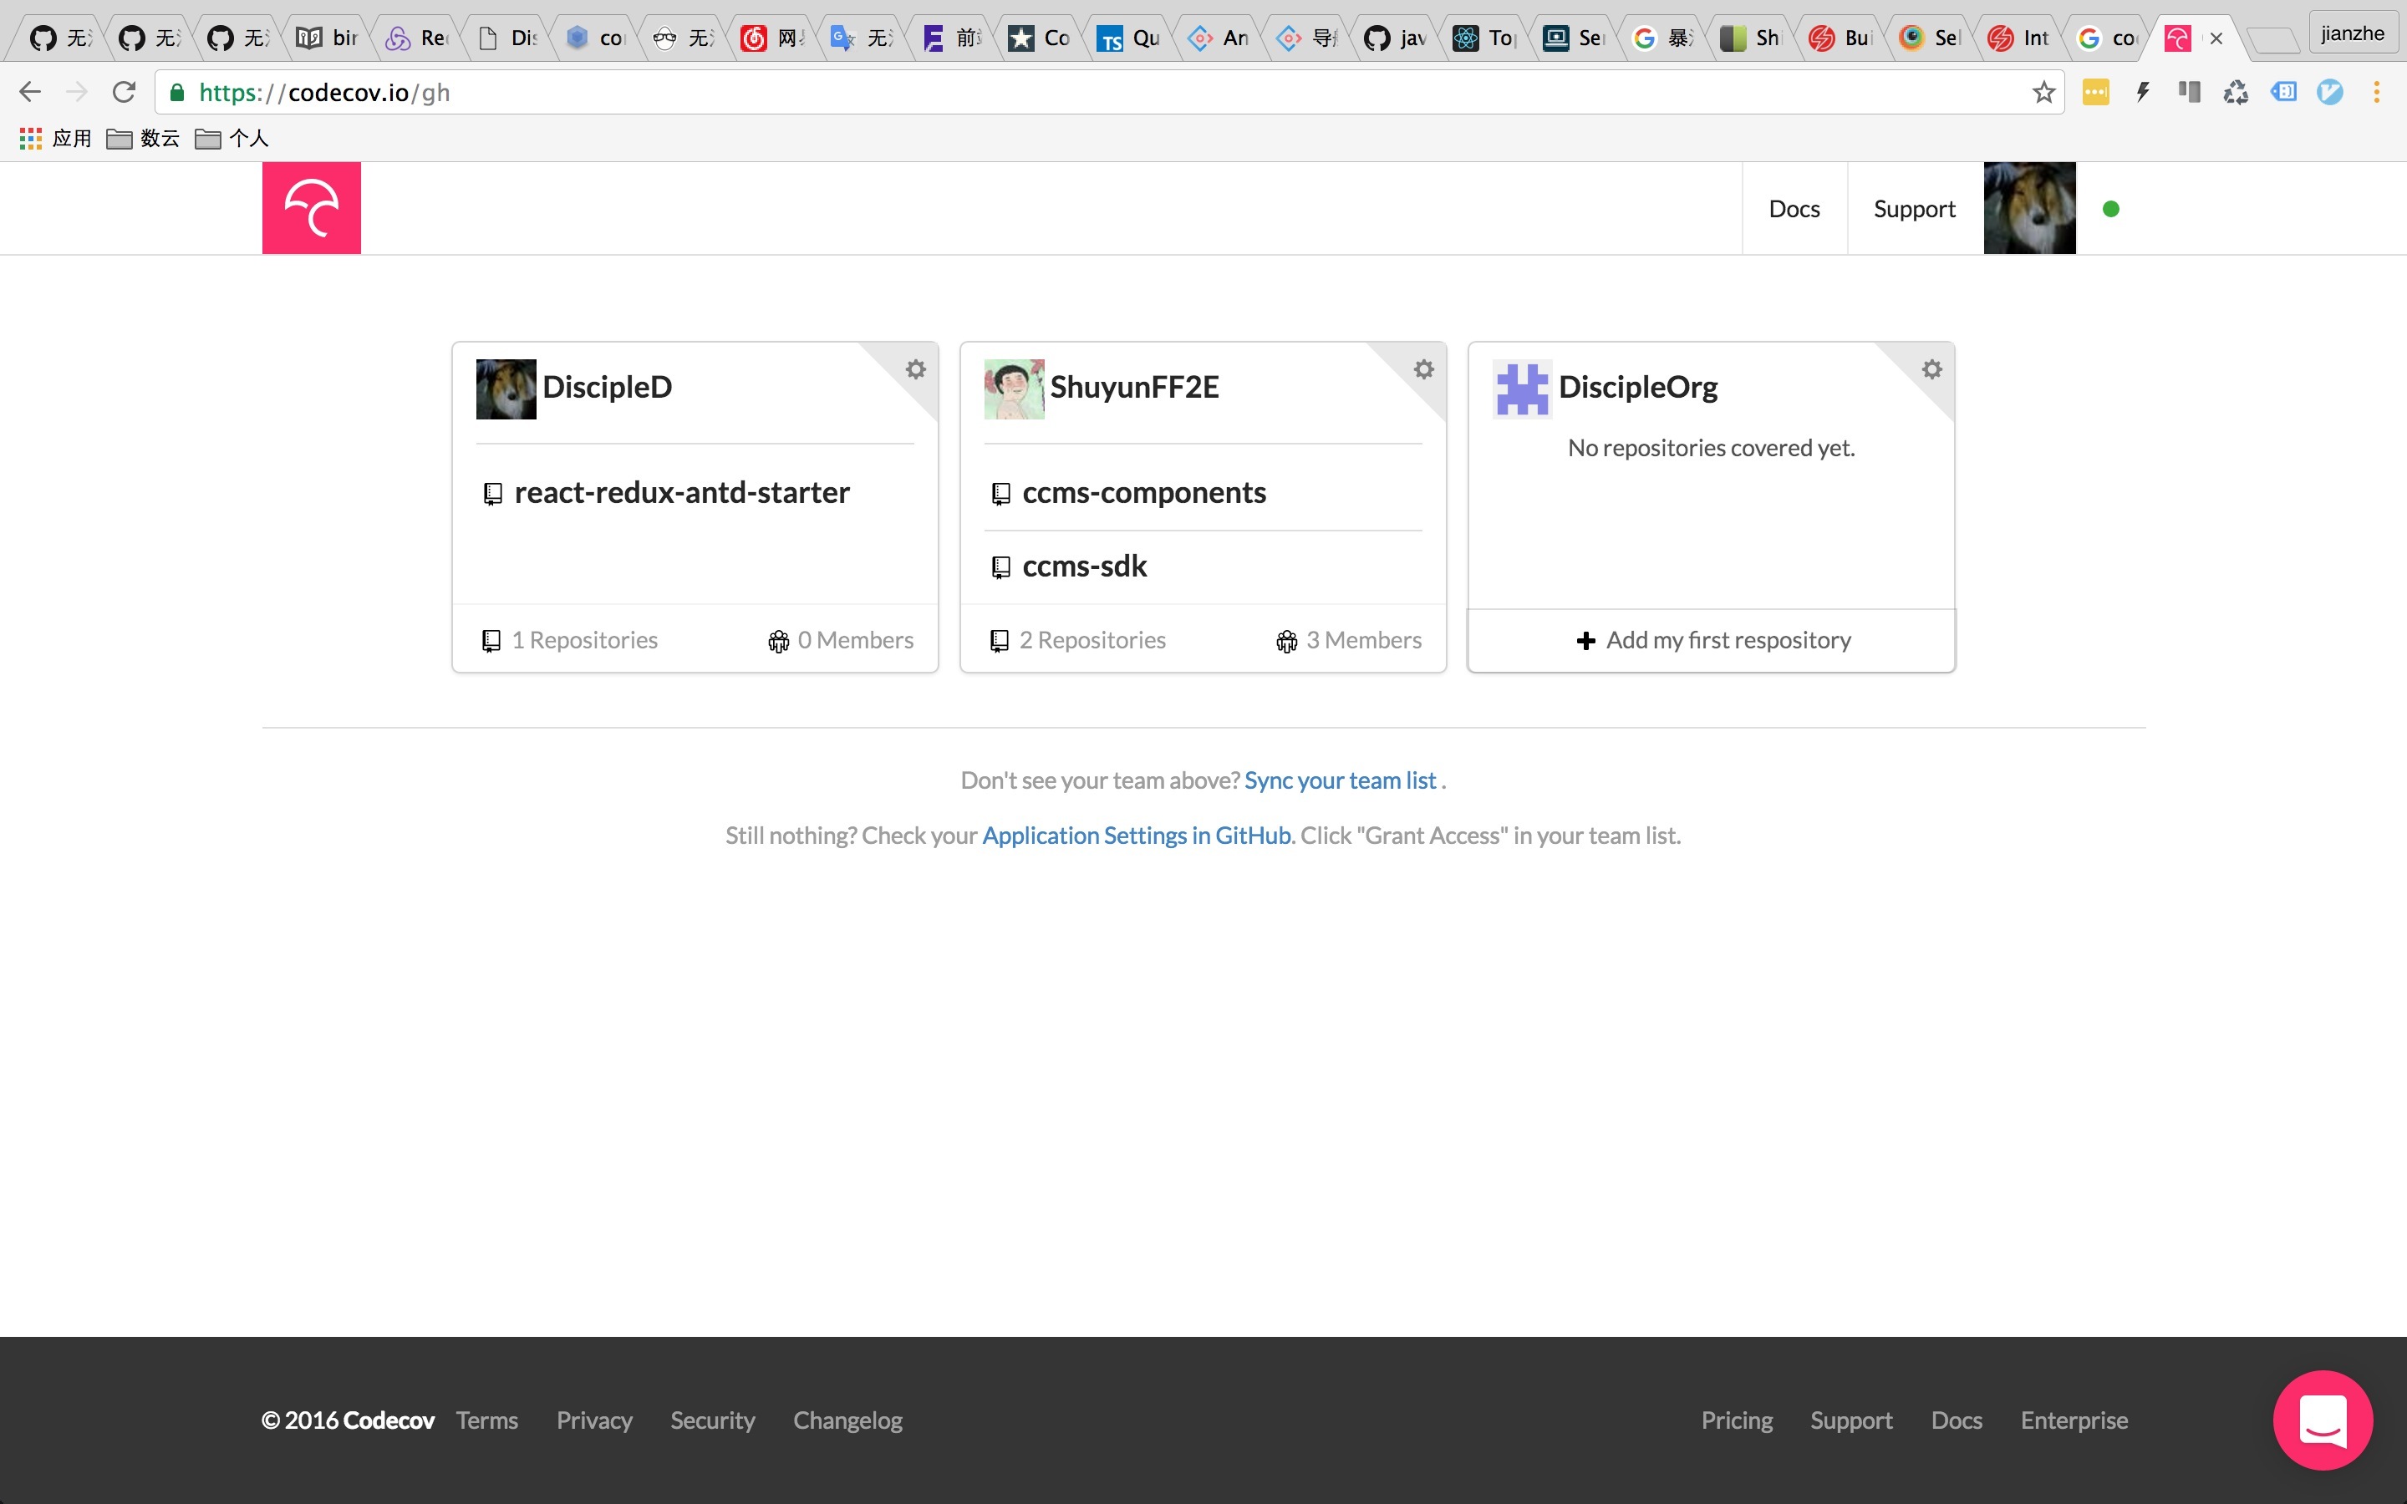2407x1504 pixels.
Task: Bookmark this page with the star
Action: click(2044, 93)
